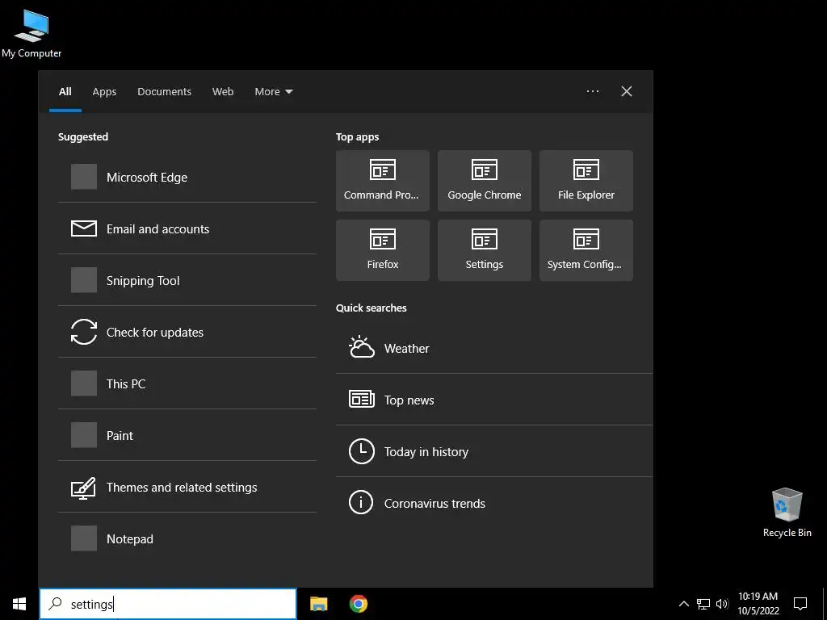Expand the More filter dropdown
The image size is (827, 620).
[x=273, y=92]
